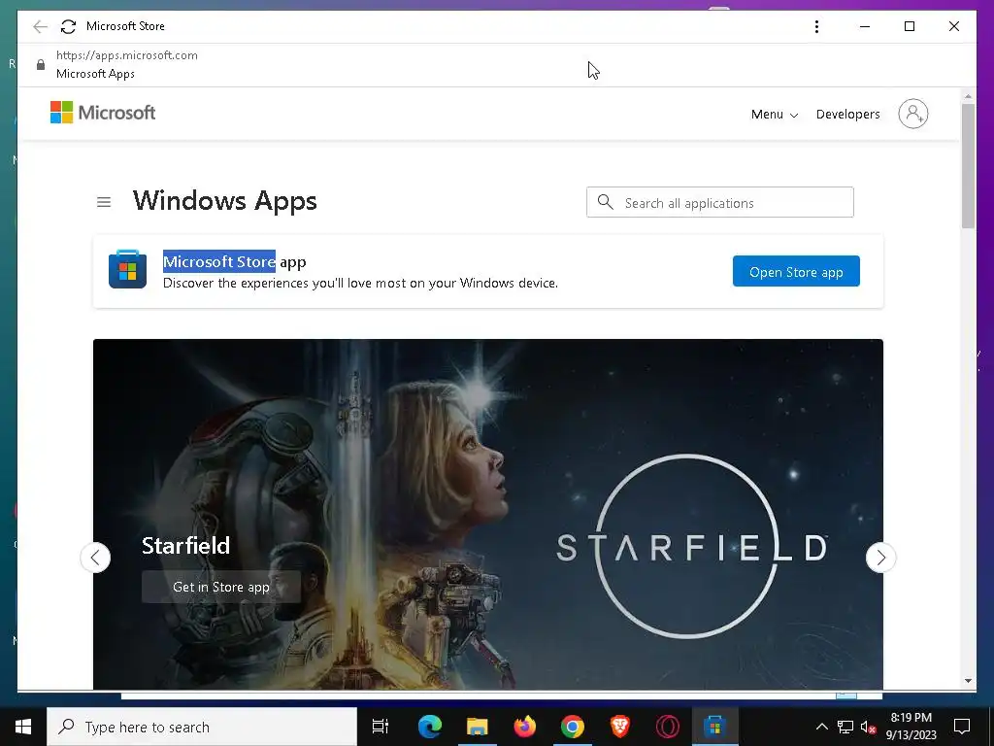Click the network tray icon
The image size is (994, 746).
click(x=845, y=727)
